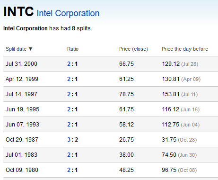Click the 96.75 (Oct 08) prior price
This screenshot has height=180, width=218.
[179, 170]
